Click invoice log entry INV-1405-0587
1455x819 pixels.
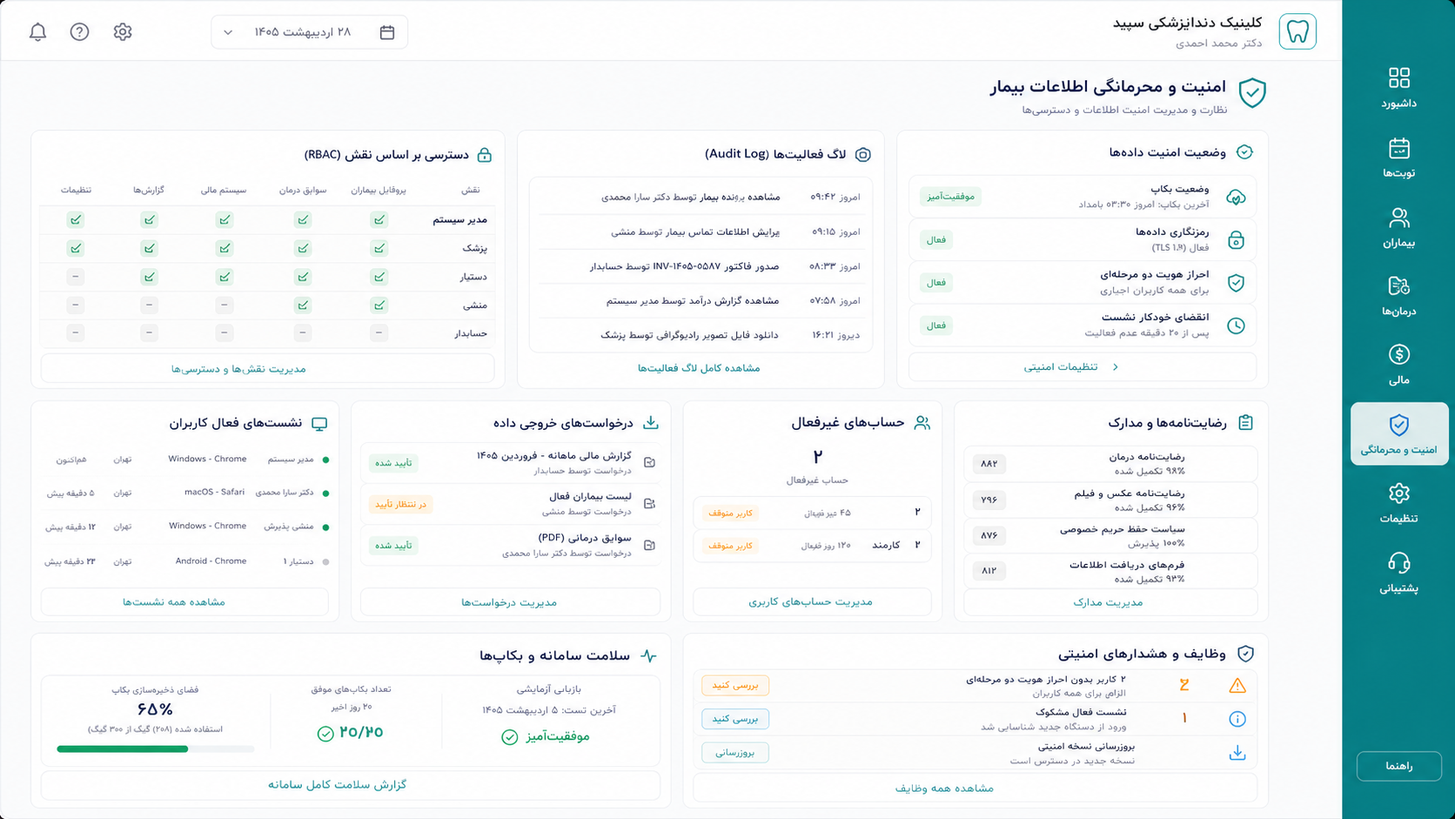tap(699, 266)
